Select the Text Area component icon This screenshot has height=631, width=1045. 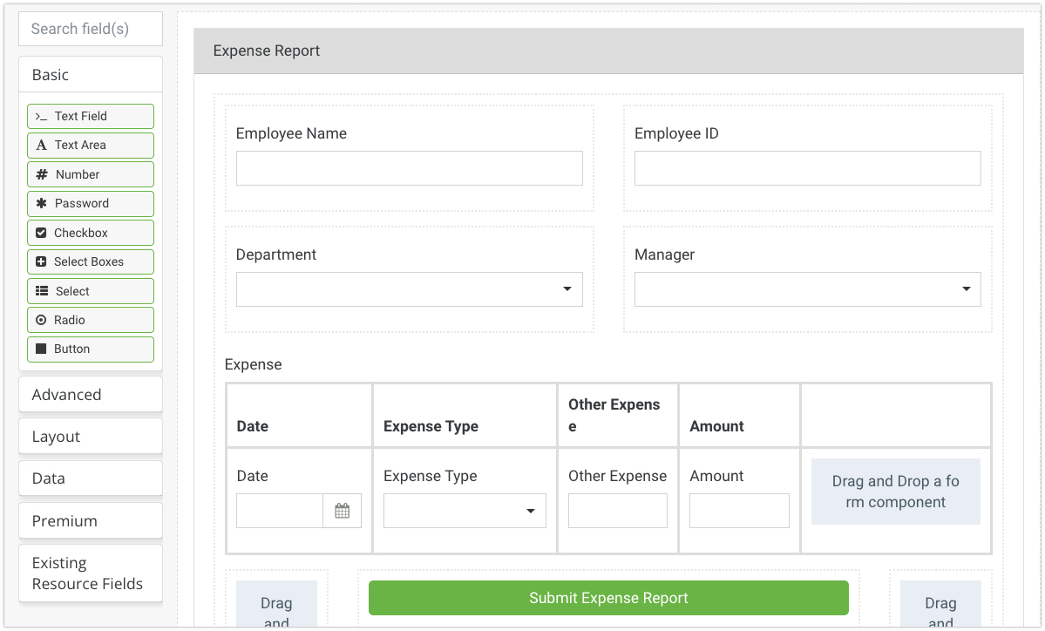click(x=41, y=146)
